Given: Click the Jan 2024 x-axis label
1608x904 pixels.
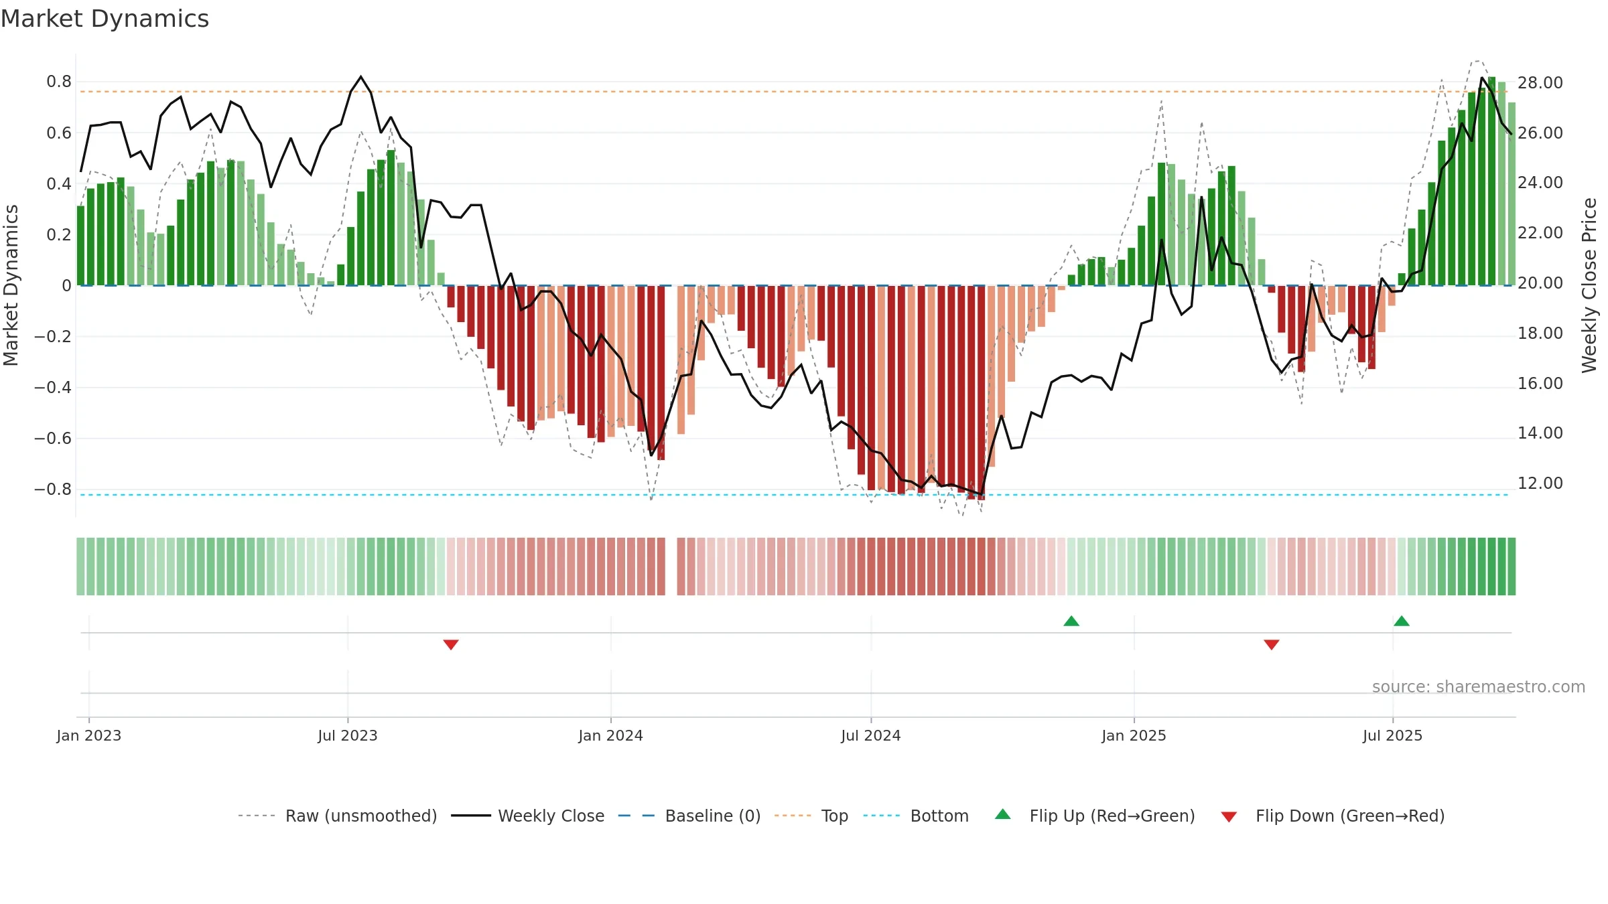Looking at the screenshot, I should 611,735.
